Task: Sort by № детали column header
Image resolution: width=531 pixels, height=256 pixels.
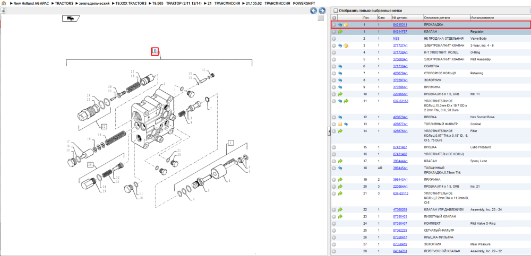Action: coord(399,17)
